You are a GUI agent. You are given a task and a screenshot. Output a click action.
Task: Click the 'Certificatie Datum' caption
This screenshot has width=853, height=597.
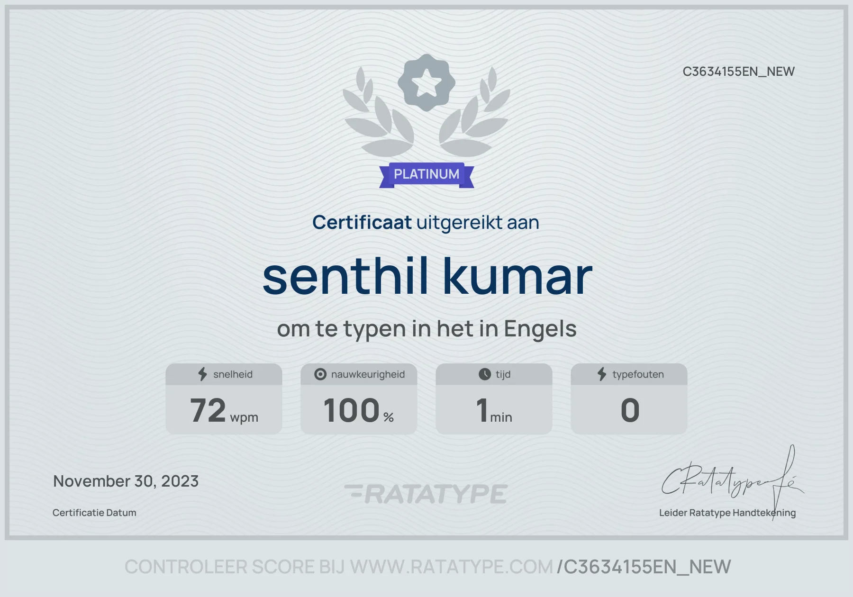(94, 513)
